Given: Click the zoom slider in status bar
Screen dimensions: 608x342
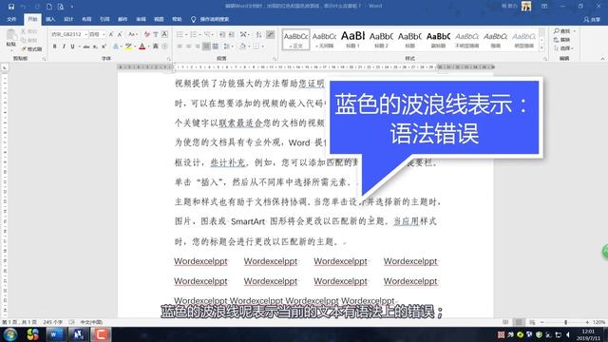Looking at the screenshot, I should click(566, 322).
